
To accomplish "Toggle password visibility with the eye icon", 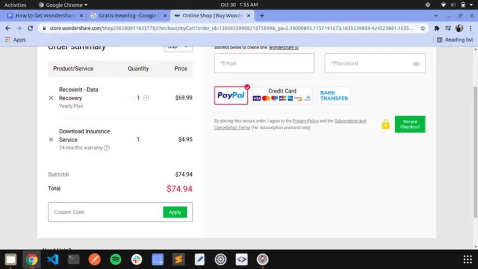I will [416, 64].
